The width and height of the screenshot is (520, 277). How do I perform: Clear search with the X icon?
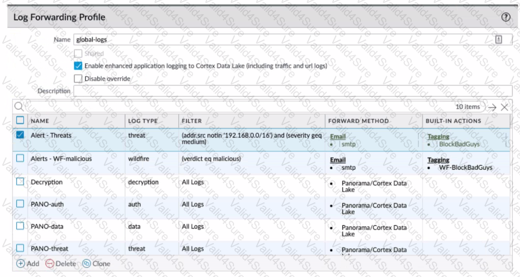click(x=504, y=107)
